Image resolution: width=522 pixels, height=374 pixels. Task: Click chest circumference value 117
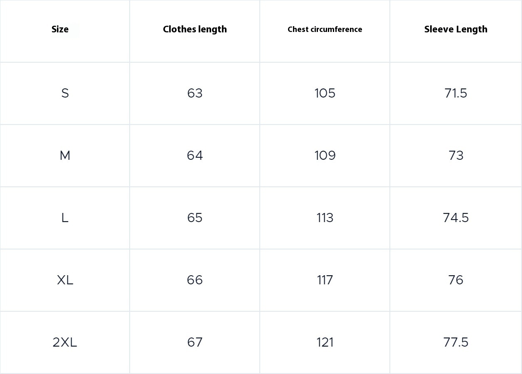pos(325,280)
